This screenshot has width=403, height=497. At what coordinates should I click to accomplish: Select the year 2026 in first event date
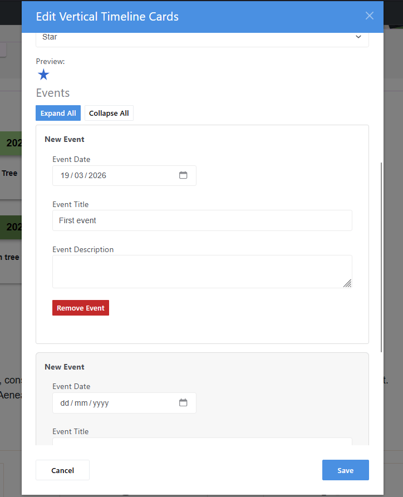point(97,175)
